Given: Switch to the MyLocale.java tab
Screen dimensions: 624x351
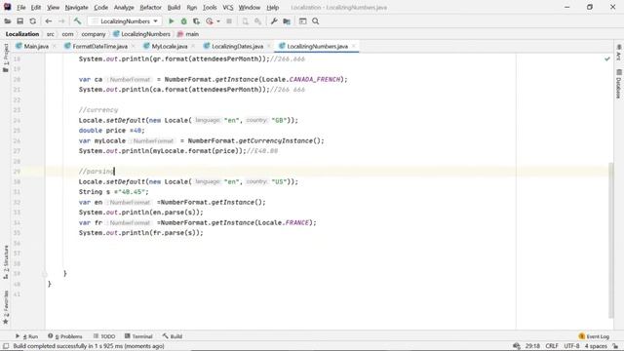Looking at the screenshot, I should click(x=169, y=46).
